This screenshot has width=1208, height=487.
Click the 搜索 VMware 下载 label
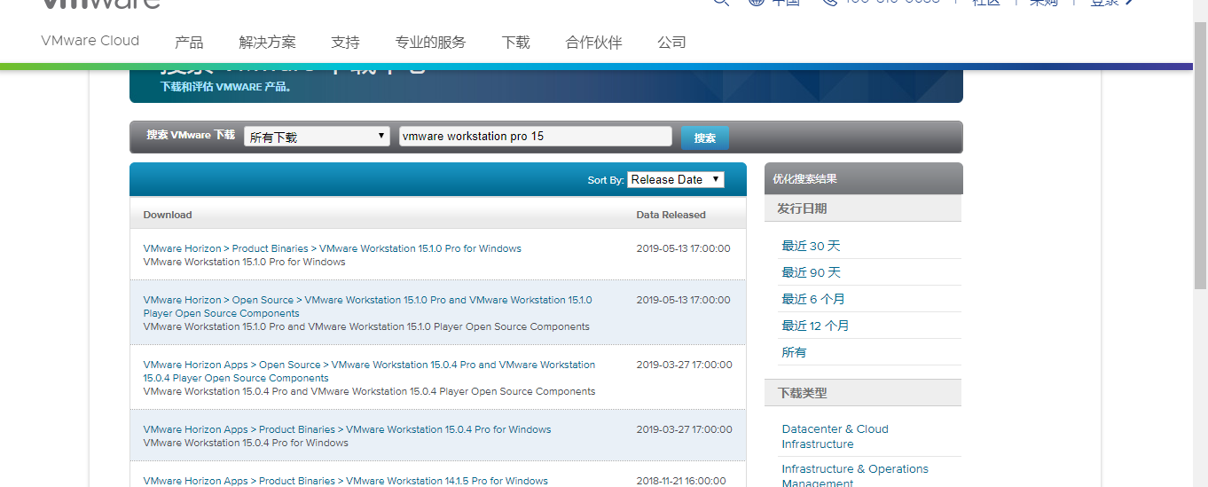pyautogui.click(x=191, y=135)
